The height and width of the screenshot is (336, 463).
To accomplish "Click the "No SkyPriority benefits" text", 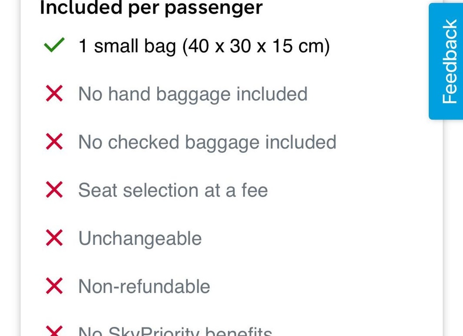I will (175, 332).
